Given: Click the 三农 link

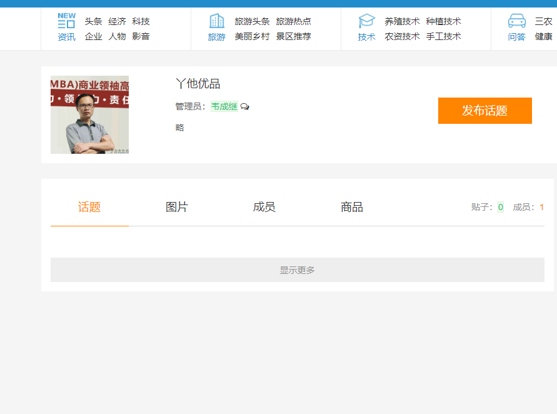Looking at the screenshot, I should (543, 21).
